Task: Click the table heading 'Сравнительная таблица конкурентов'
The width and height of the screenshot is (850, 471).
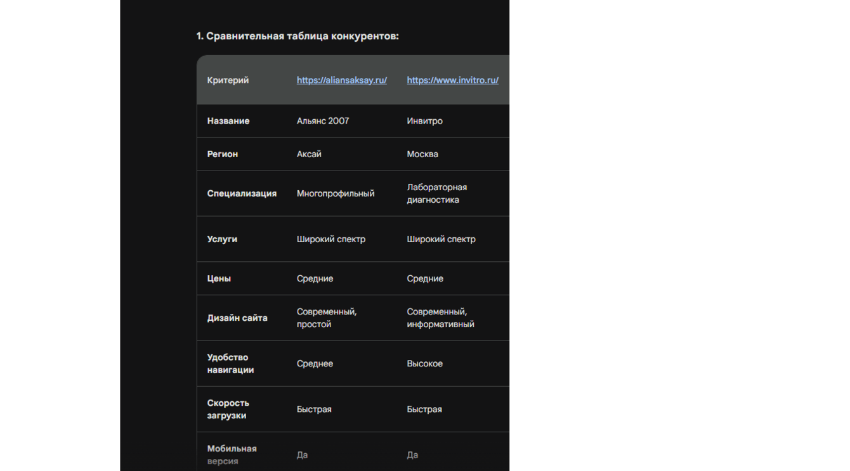Action: (x=297, y=36)
